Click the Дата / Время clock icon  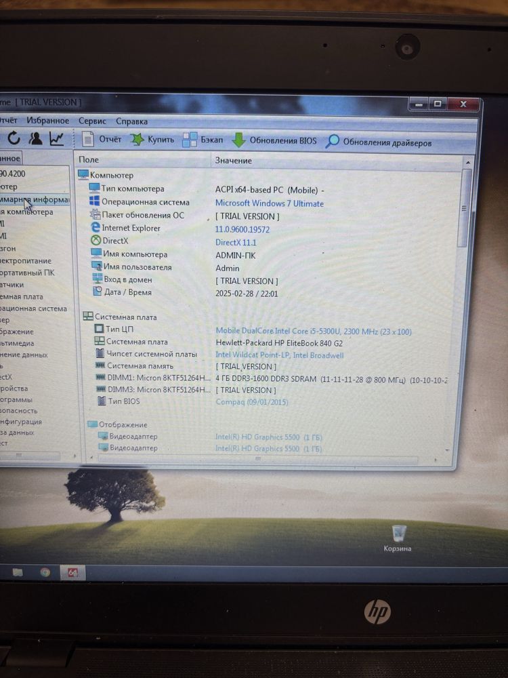[x=98, y=292]
